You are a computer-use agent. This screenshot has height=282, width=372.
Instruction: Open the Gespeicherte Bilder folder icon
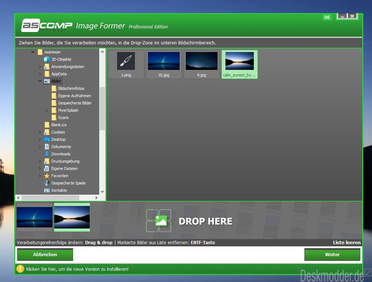click(x=54, y=103)
